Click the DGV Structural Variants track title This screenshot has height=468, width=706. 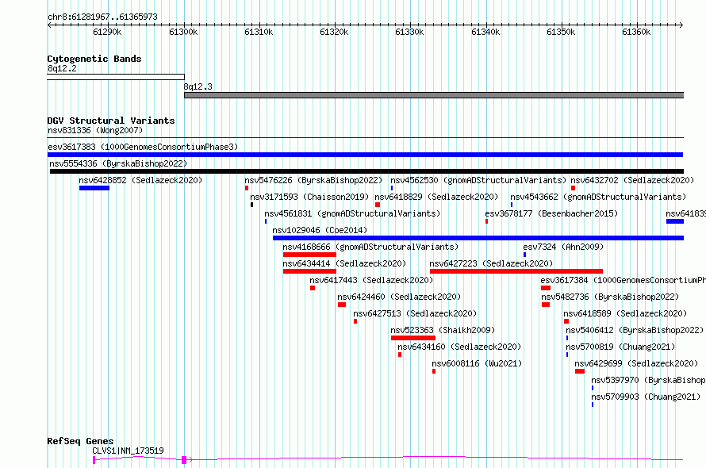point(111,121)
